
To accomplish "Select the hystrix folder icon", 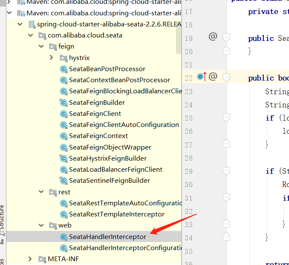I will pyautogui.click(x=64, y=58).
